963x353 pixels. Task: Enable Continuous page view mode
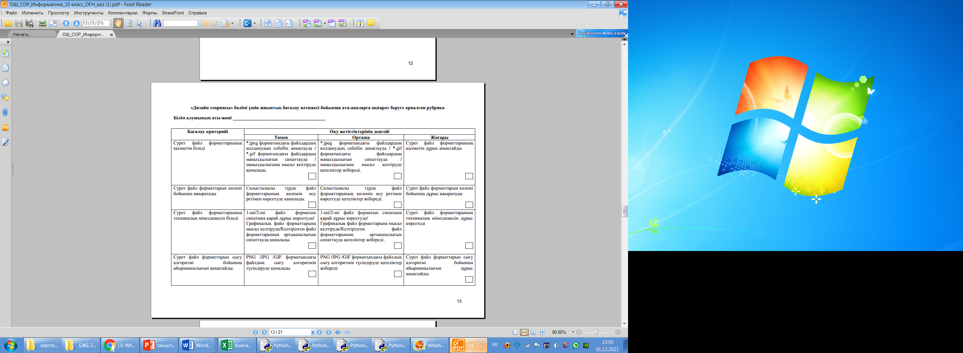524,332
